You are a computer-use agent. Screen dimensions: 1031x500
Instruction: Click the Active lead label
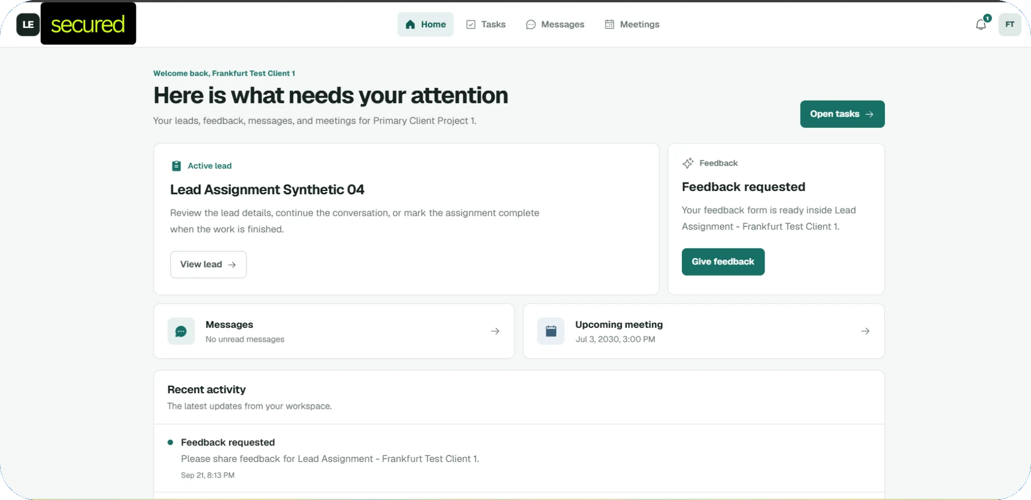210,166
